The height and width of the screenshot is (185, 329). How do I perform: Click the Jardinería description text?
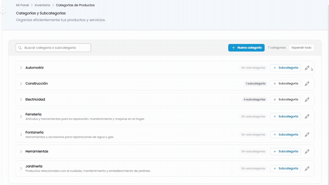tap(88, 171)
